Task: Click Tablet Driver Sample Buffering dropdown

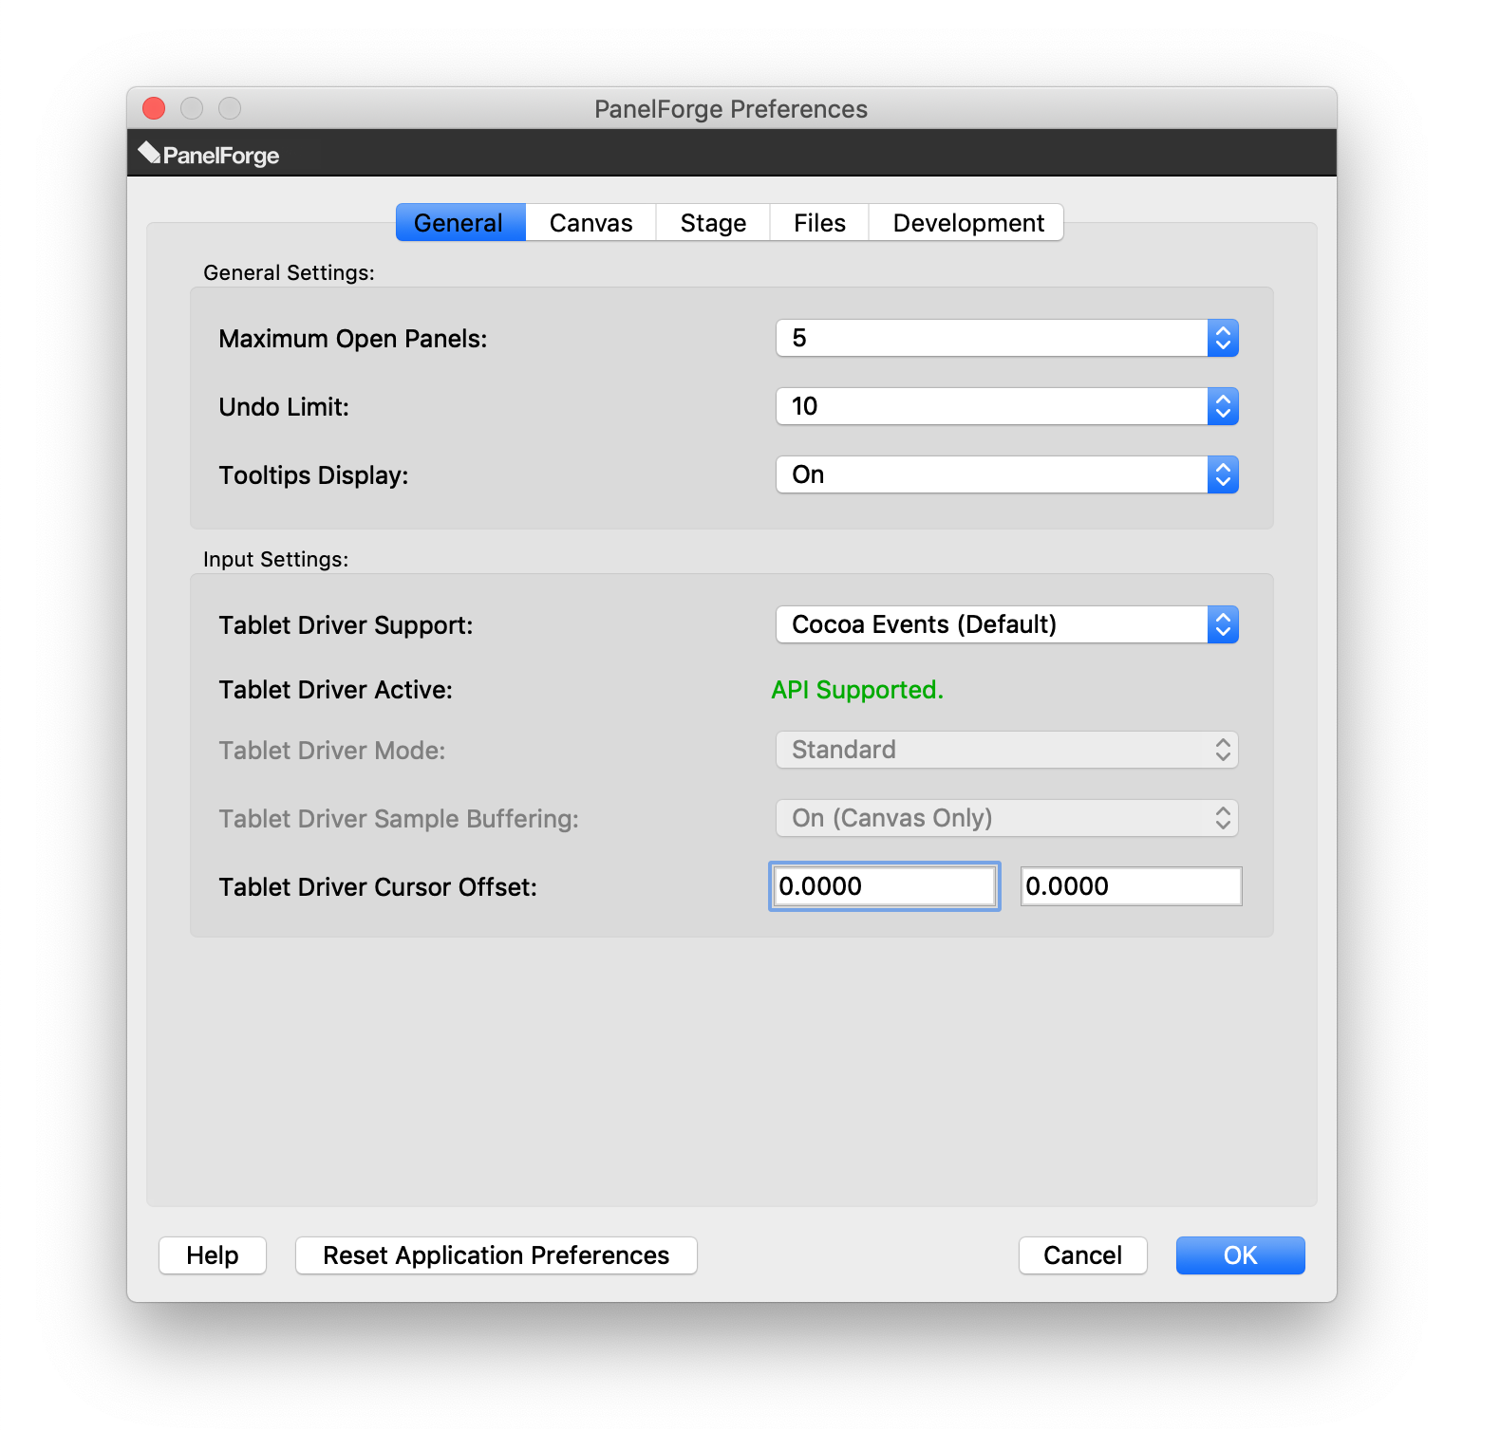Action: pos(1006,819)
